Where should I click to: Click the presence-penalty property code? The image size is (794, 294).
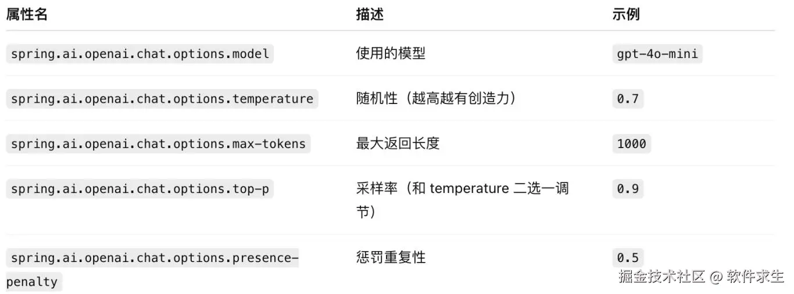point(152,270)
